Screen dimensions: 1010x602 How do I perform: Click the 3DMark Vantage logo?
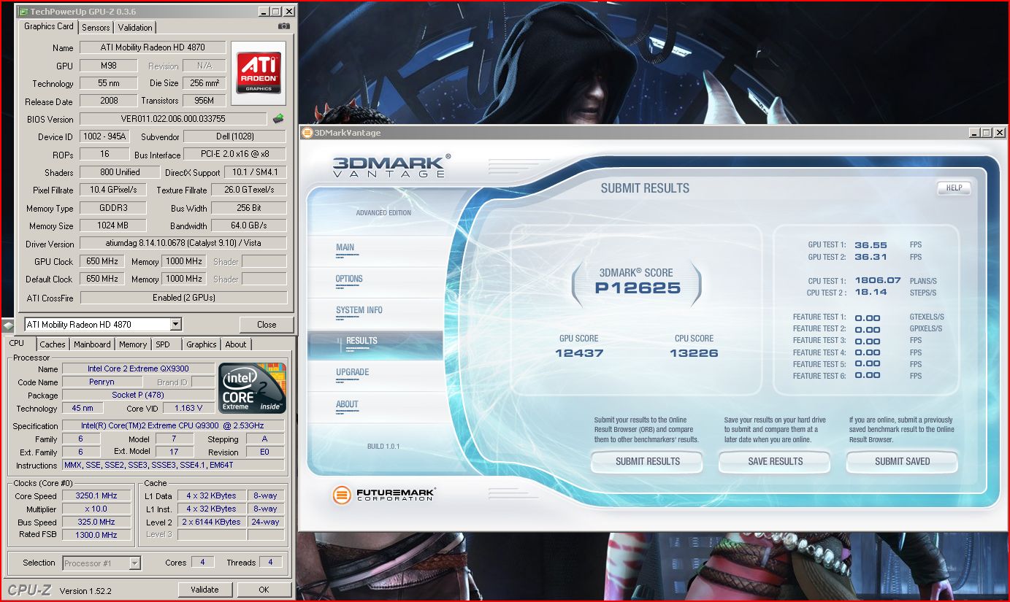pyautogui.click(x=391, y=166)
